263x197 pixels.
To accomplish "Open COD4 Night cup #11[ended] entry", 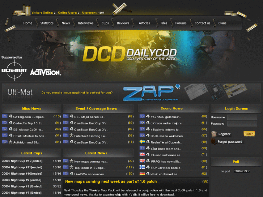I will 22,167.
